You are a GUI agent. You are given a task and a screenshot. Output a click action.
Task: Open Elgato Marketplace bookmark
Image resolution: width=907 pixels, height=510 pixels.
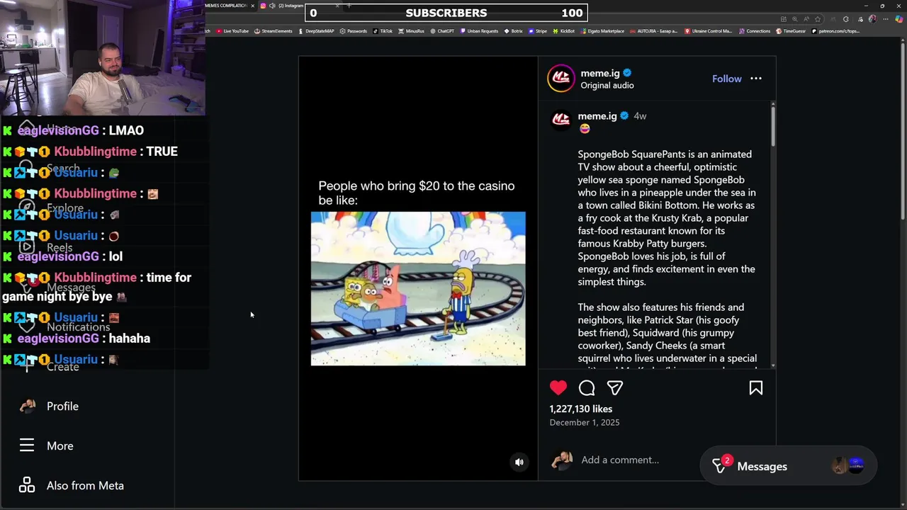602,31
